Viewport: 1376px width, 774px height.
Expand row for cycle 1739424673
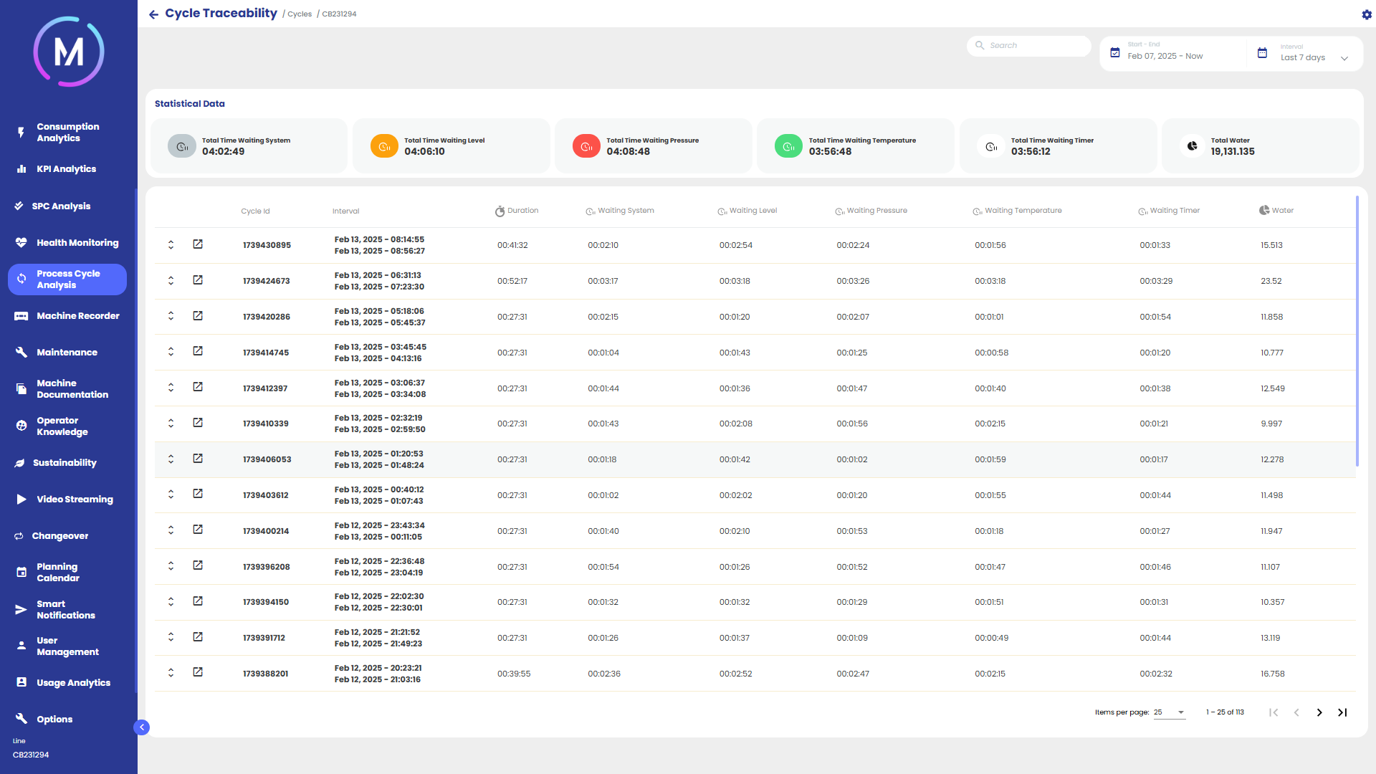(171, 280)
